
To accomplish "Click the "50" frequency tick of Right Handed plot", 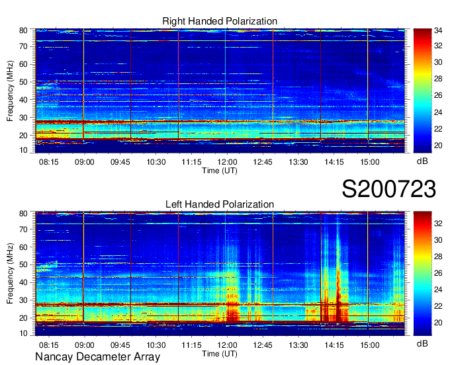I will click(x=23, y=82).
